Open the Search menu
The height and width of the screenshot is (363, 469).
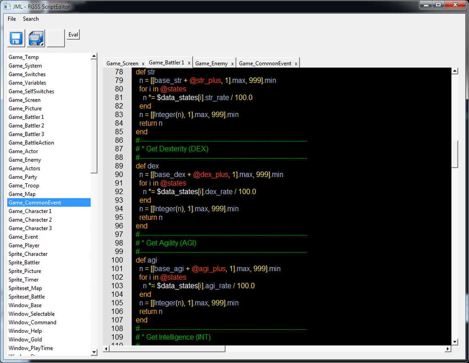[31, 19]
